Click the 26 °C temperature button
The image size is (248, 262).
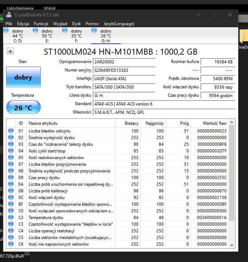[23, 108]
